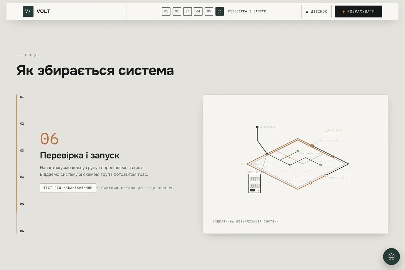Go to step 03 in header navigation

pos(188,11)
